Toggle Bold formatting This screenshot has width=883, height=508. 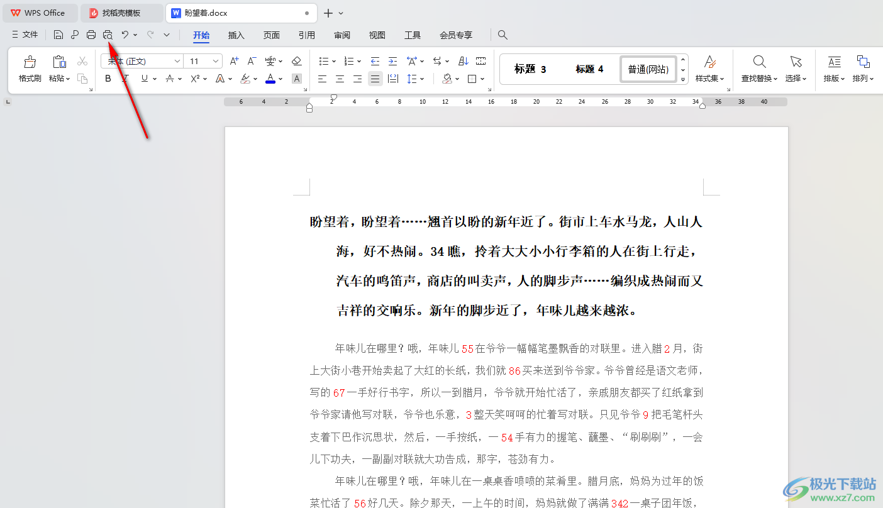tap(108, 79)
